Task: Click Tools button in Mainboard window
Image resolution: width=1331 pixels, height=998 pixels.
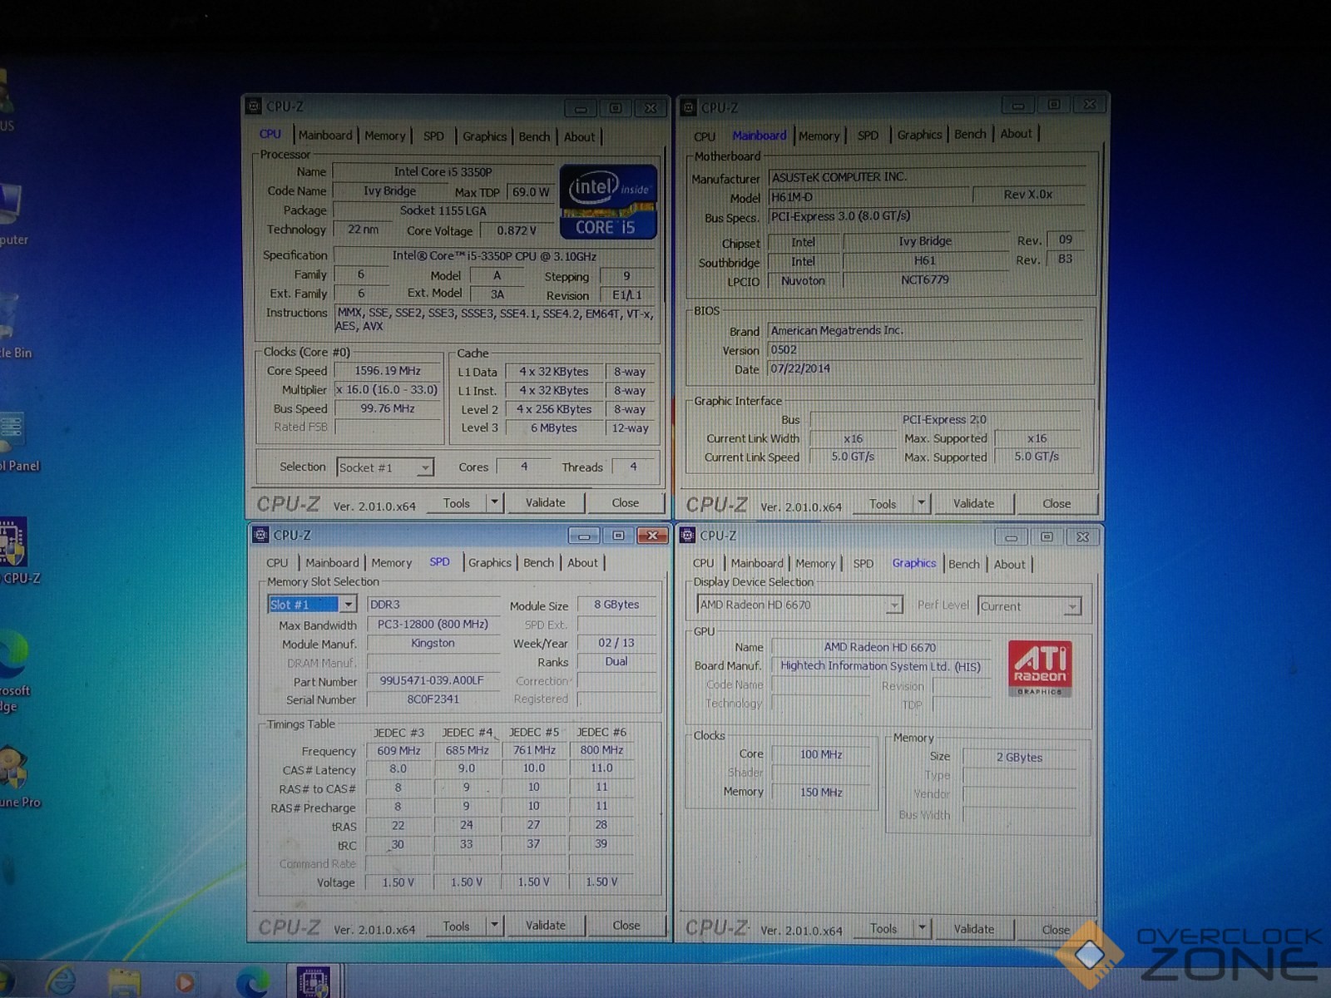Action: pyautogui.click(x=883, y=504)
